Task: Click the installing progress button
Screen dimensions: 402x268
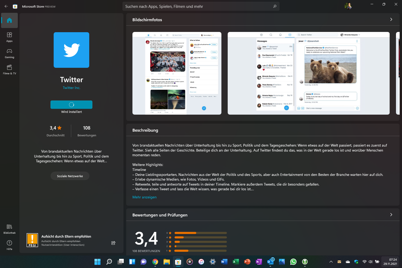Action: (71, 105)
